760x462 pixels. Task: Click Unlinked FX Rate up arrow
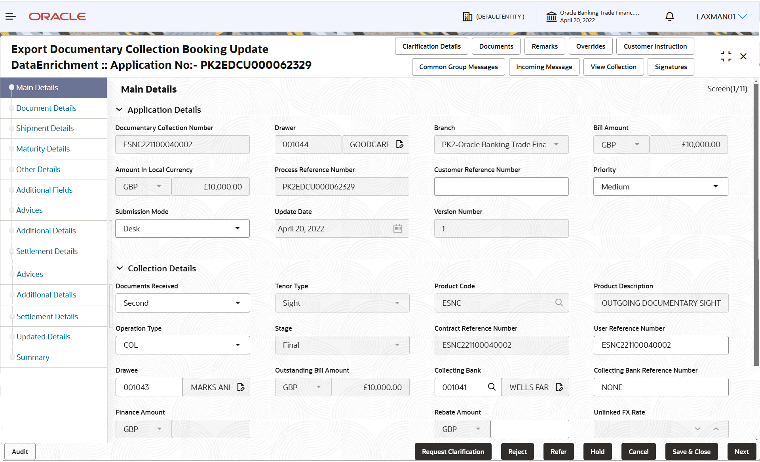[716, 429]
